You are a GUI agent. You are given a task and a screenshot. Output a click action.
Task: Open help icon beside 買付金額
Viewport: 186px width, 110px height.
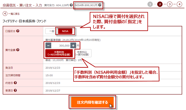pos(18,50)
